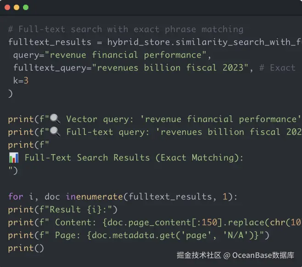Click the green maximize window button
This screenshot has height=267, width=302.
click(x=26, y=7)
